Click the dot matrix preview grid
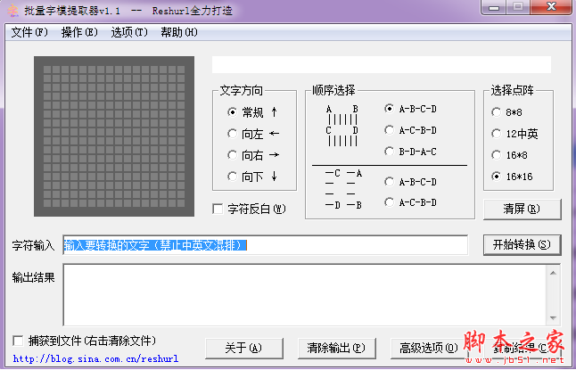 pyautogui.click(x=114, y=136)
